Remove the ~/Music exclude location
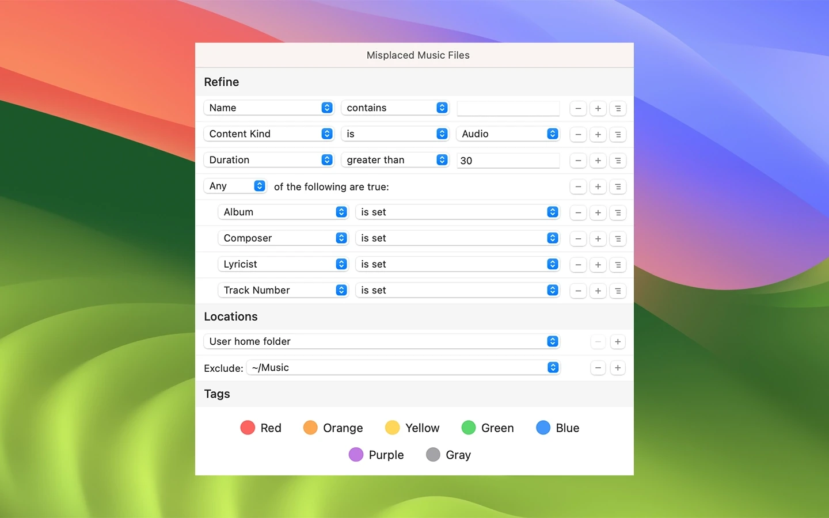This screenshot has height=518, width=829. [x=598, y=368]
